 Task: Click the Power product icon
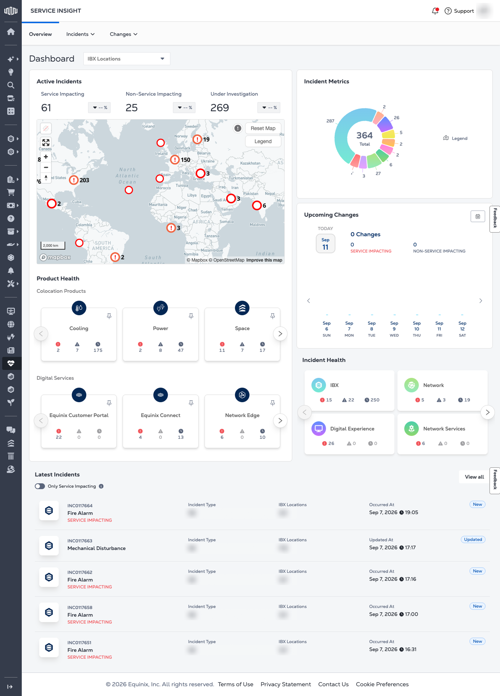pos(161,308)
